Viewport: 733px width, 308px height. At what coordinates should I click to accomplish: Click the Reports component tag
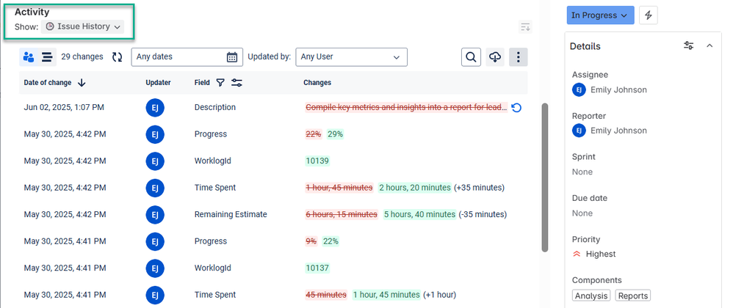632,296
